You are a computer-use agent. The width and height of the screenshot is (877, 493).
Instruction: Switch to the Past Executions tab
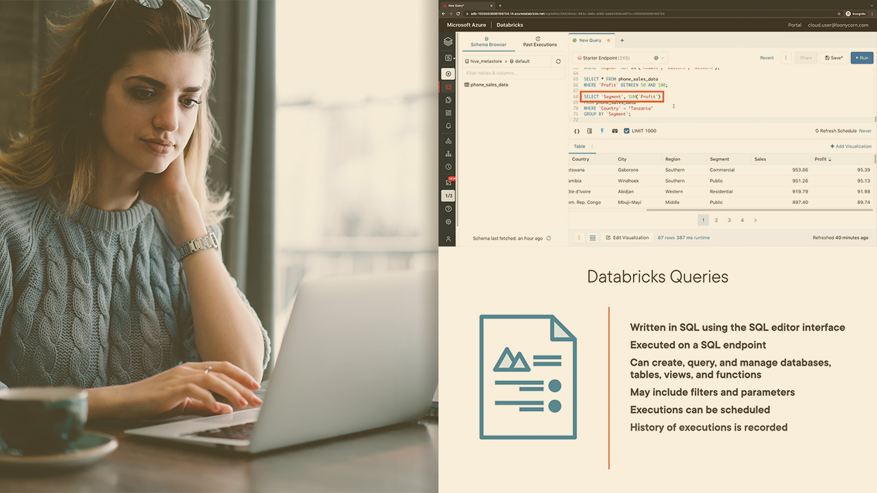point(539,42)
